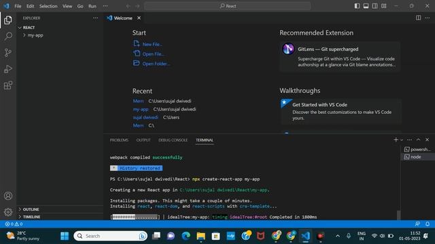The width and height of the screenshot is (435, 244).
Task: Open the Extensions view
Action: pyautogui.click(x=8, y=85)
